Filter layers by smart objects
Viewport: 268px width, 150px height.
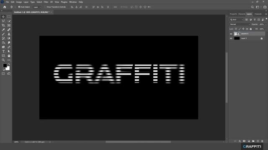click(x=263, y=20)
